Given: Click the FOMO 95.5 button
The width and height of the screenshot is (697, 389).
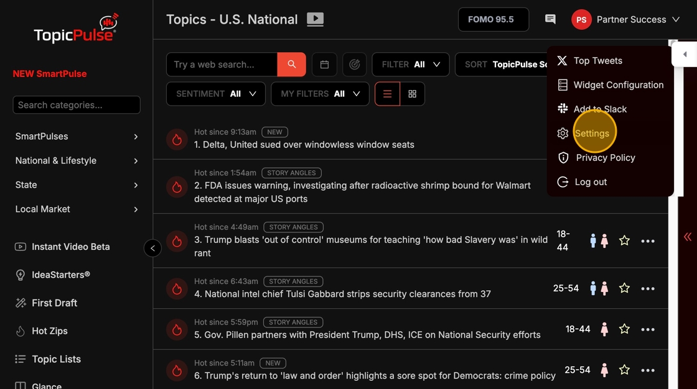Looking at the screenshot, I should click(494, 19).
